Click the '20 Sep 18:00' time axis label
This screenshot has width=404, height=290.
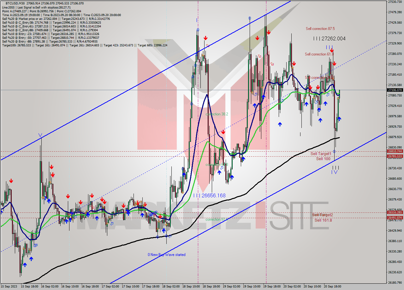pyautogui.click(x=332, y=287)
